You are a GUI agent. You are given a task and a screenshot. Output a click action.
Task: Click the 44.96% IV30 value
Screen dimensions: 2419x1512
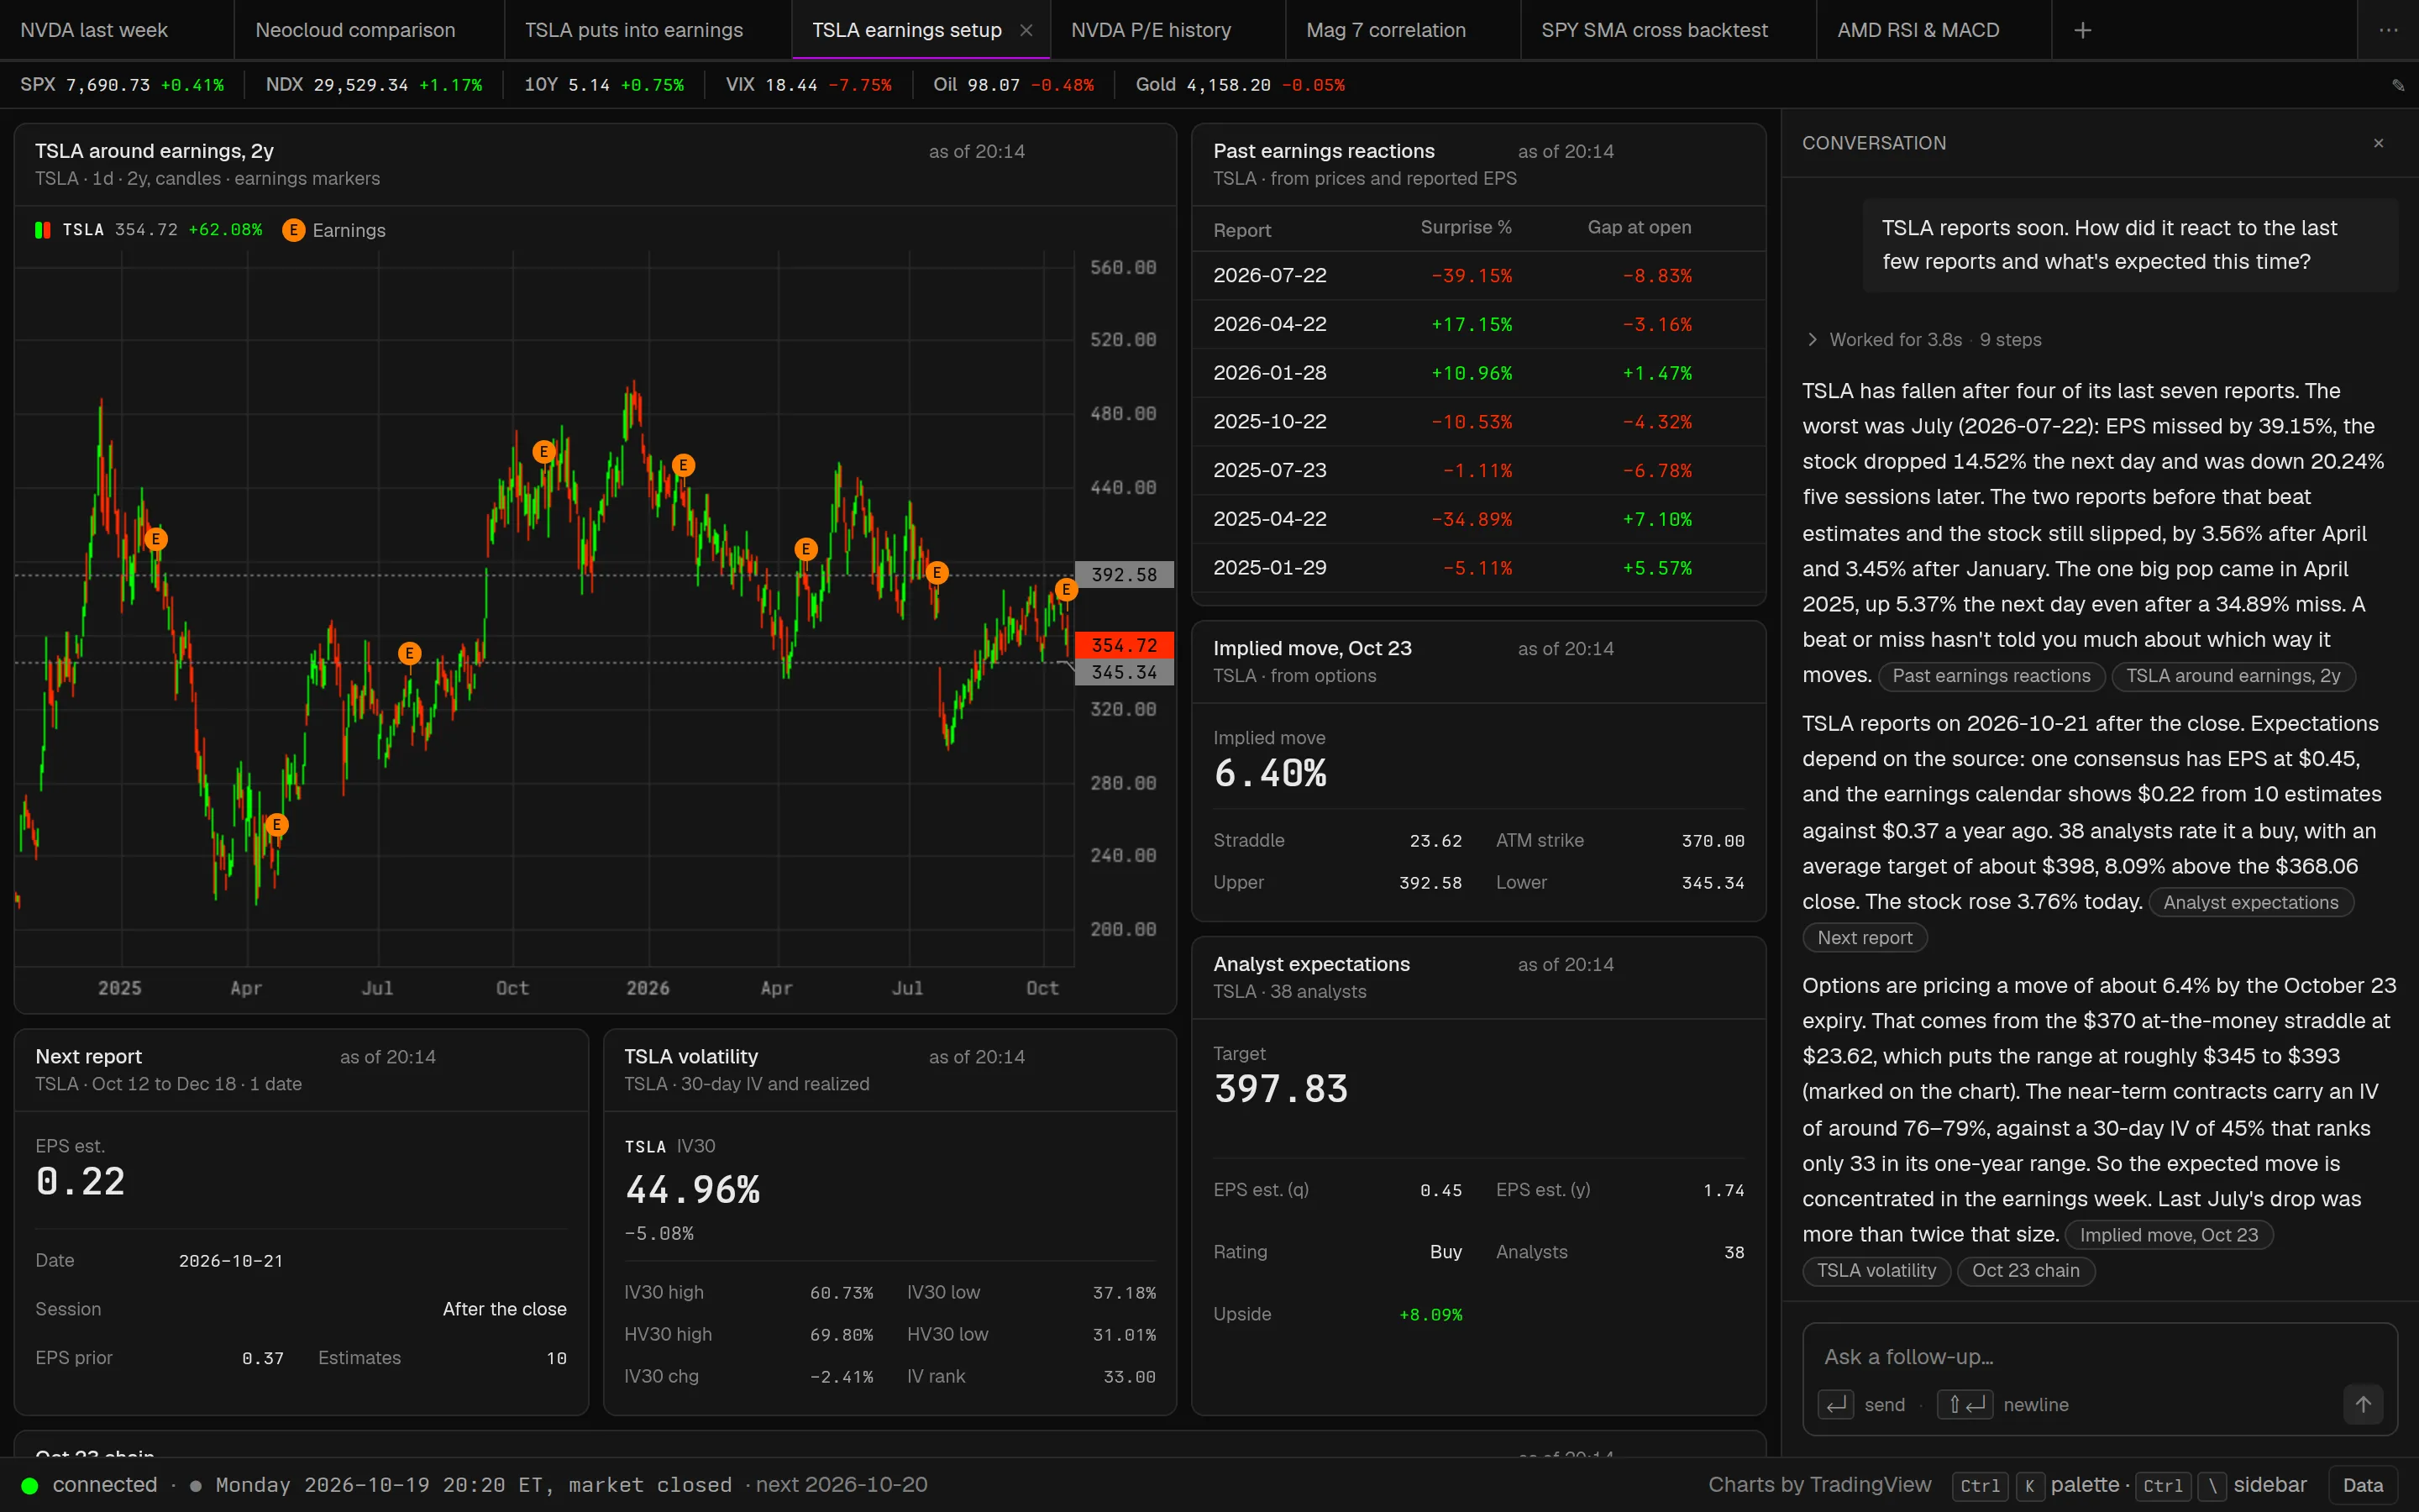692,1190
